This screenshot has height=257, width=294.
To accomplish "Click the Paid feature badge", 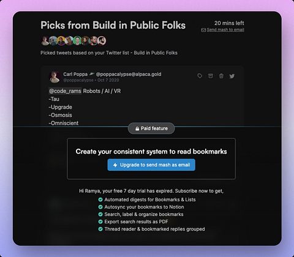I will click(151, 128).
